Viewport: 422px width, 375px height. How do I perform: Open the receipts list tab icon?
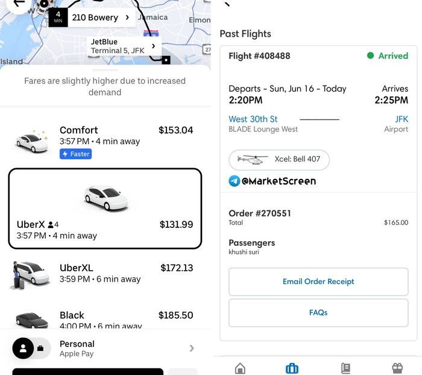tap(345, 368)
